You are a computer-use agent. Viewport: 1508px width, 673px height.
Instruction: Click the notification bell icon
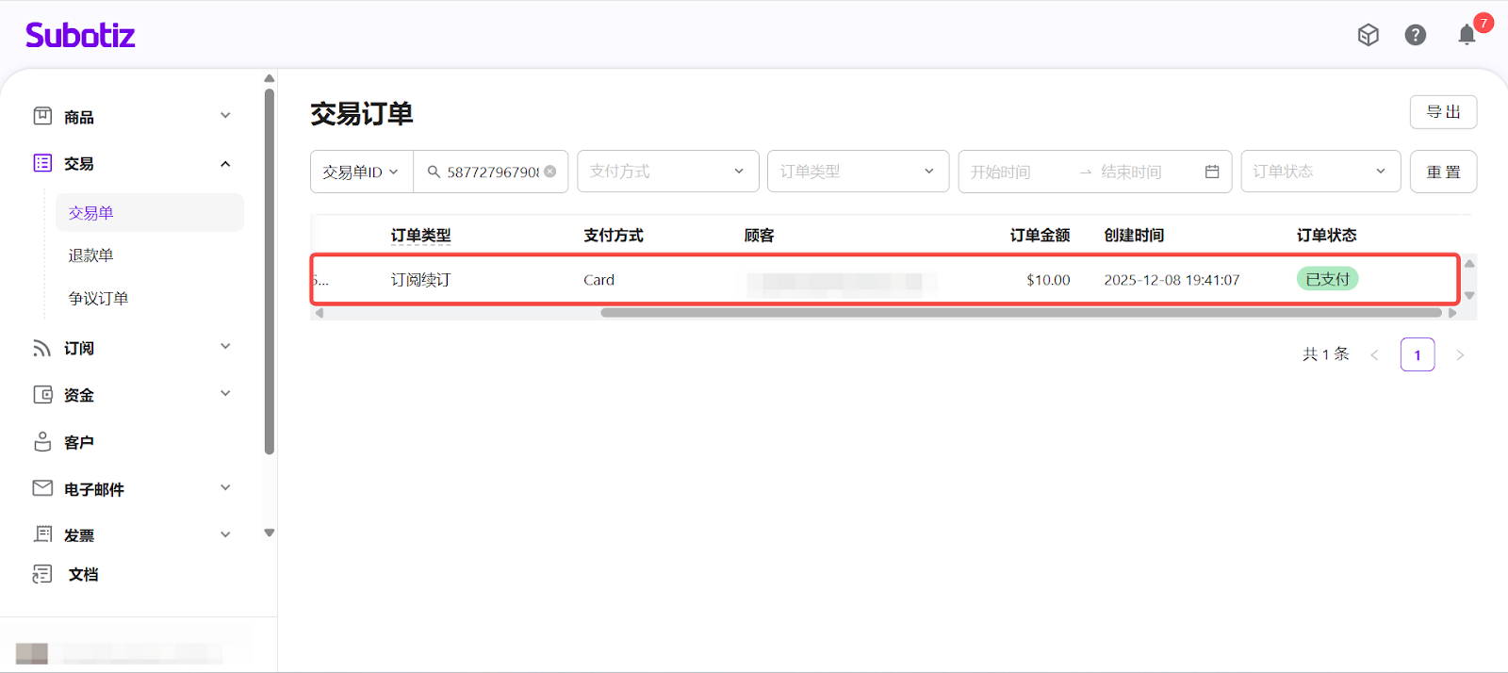pos(1467,36)
